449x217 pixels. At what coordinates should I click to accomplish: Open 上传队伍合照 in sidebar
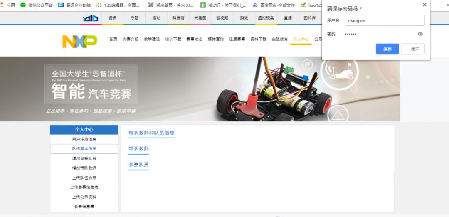84,178
